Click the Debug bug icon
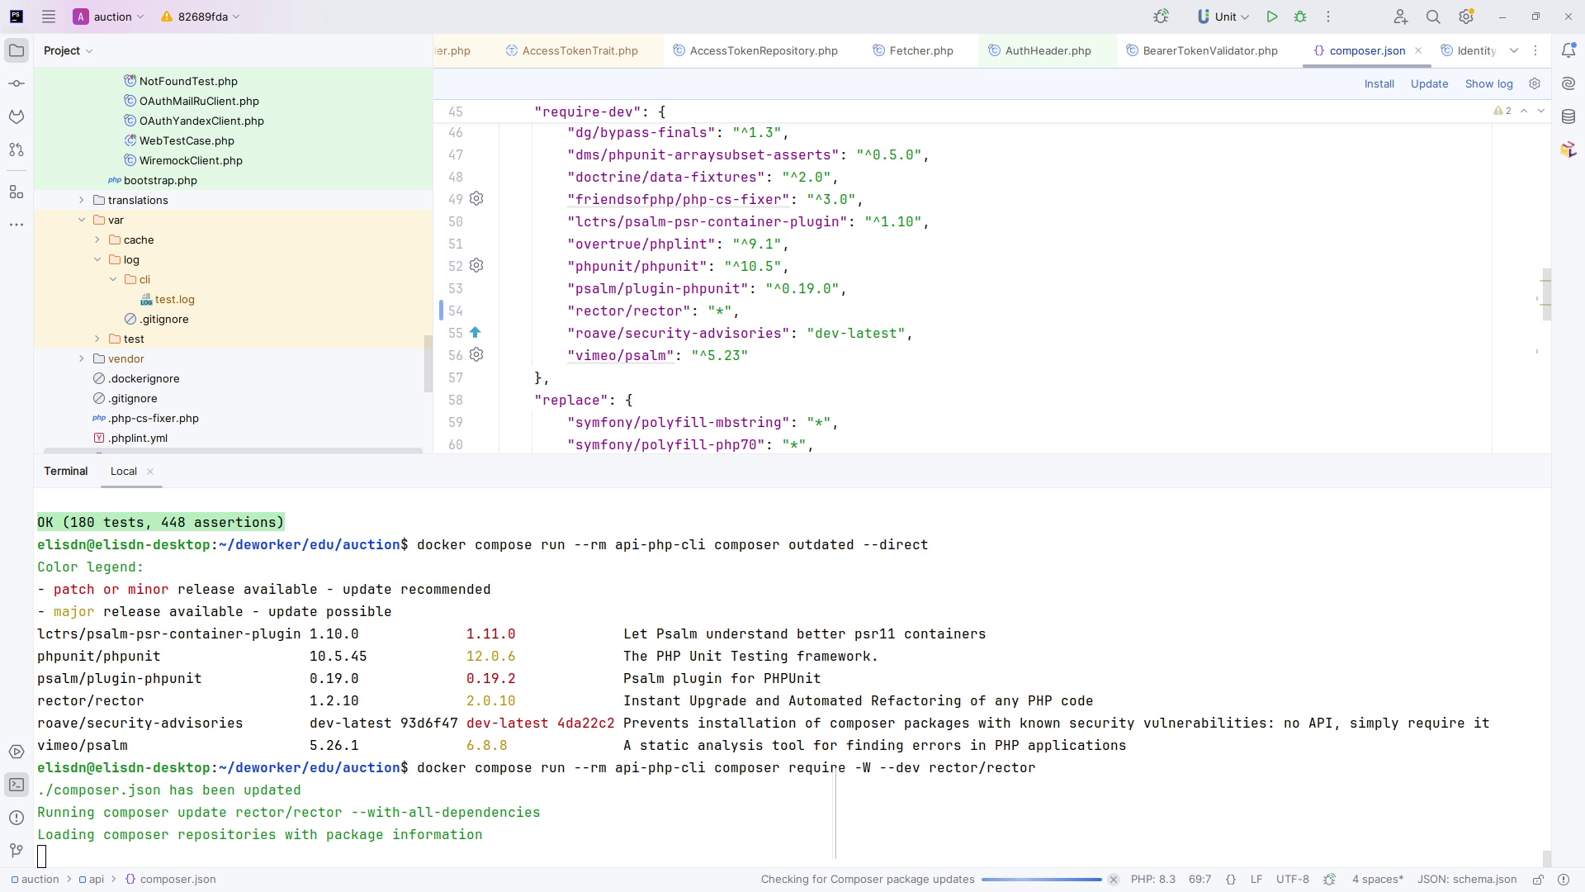Viewport: 1585px width, 892px height. 1300,17
